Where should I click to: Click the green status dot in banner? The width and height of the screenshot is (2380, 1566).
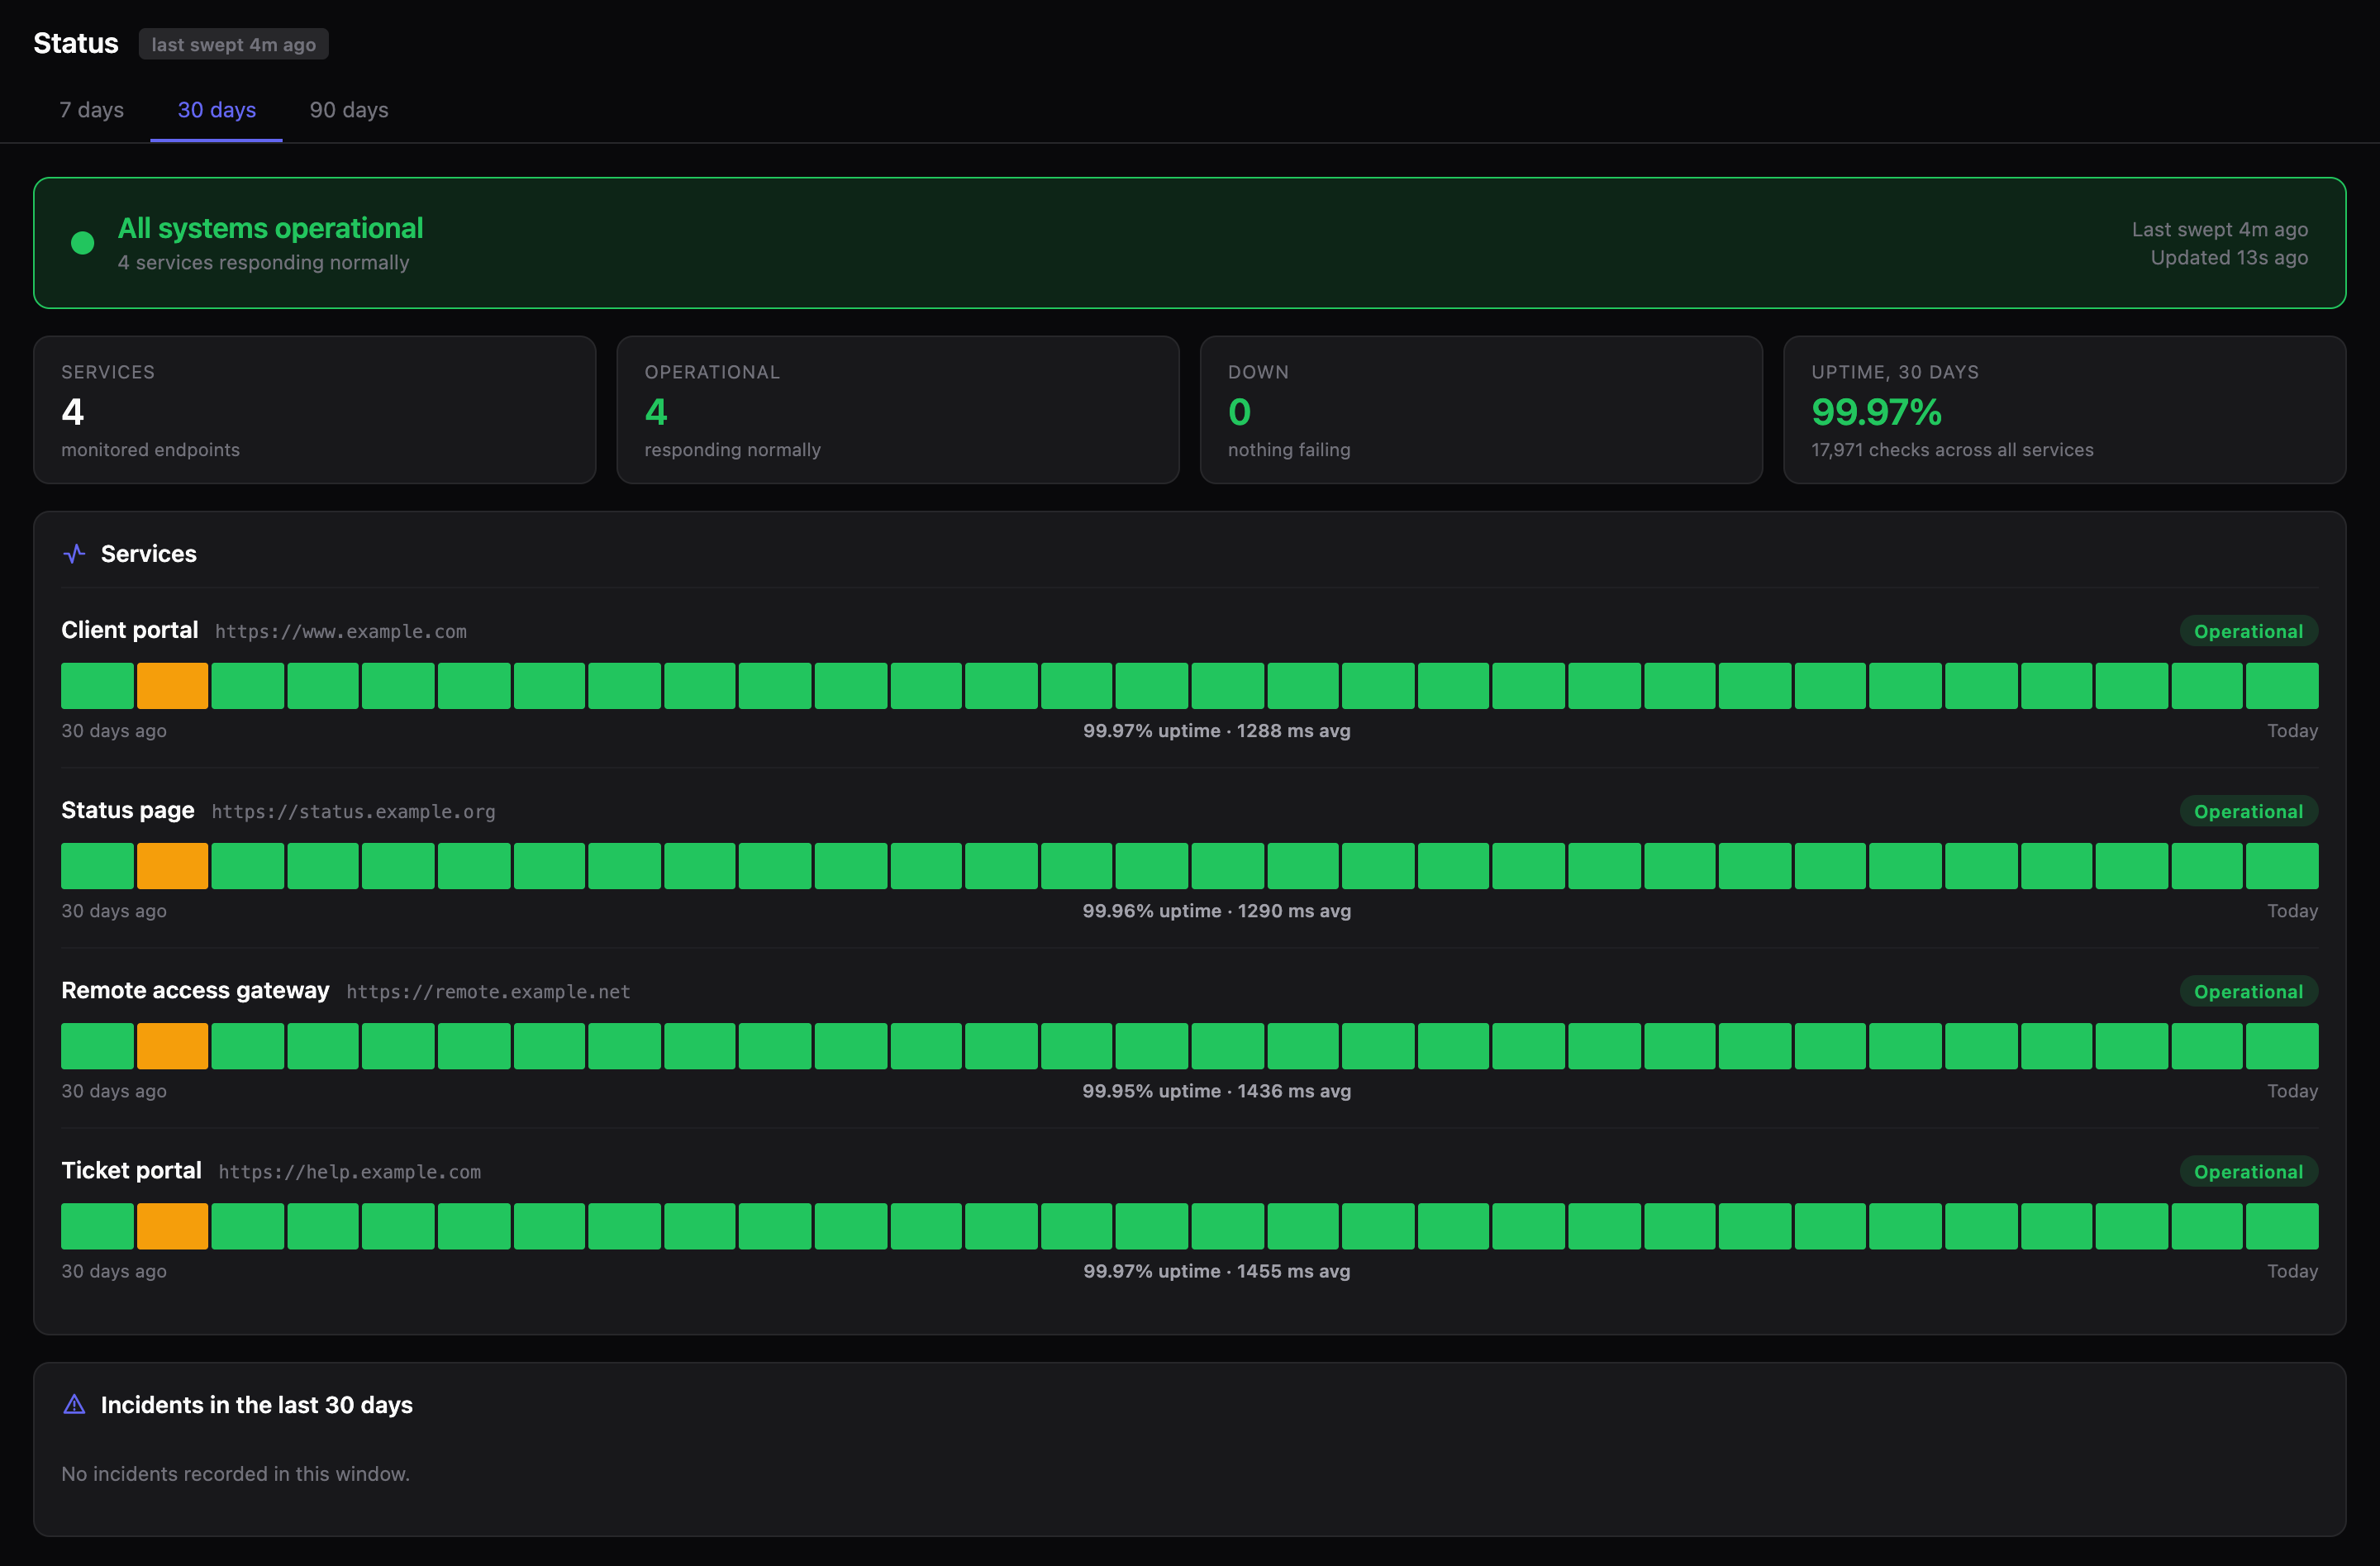[83, 243]
